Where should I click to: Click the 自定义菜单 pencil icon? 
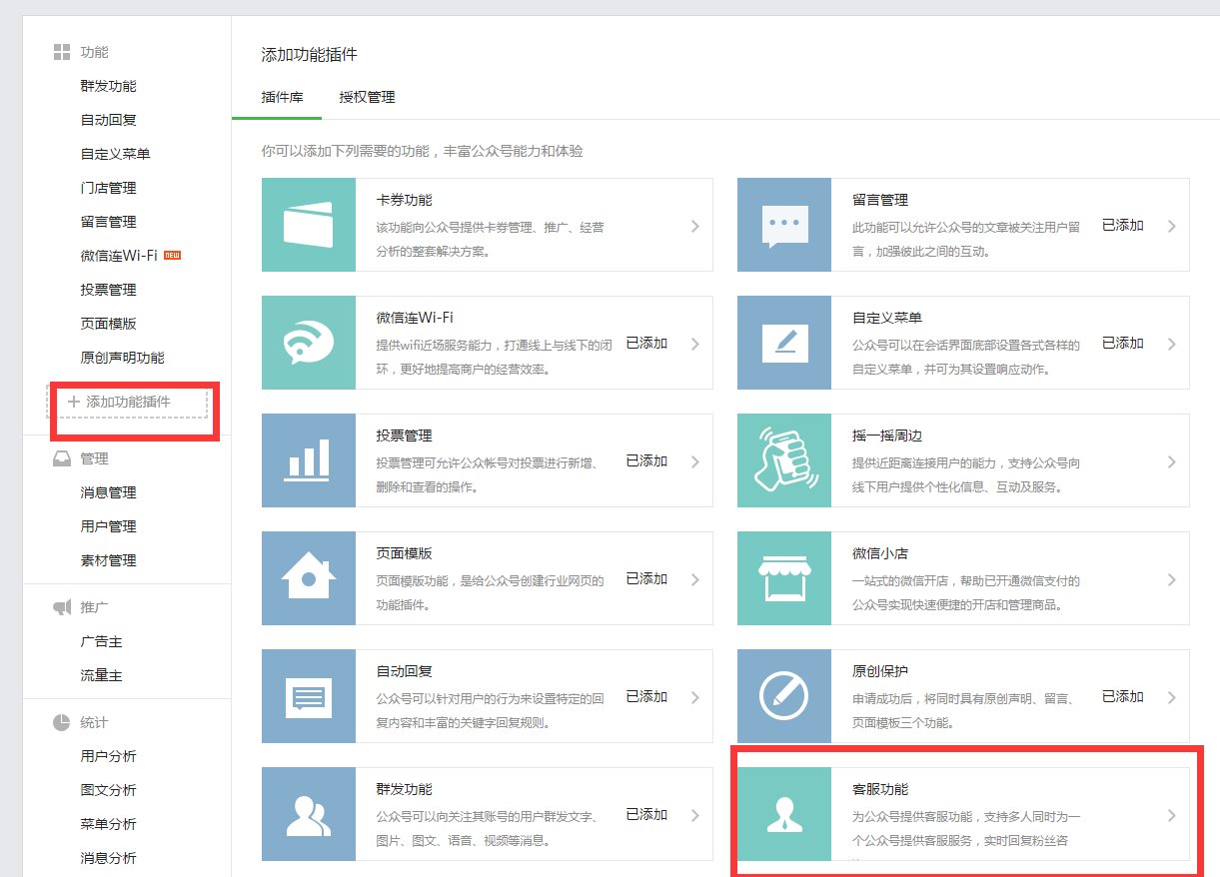tap(784, 343)
